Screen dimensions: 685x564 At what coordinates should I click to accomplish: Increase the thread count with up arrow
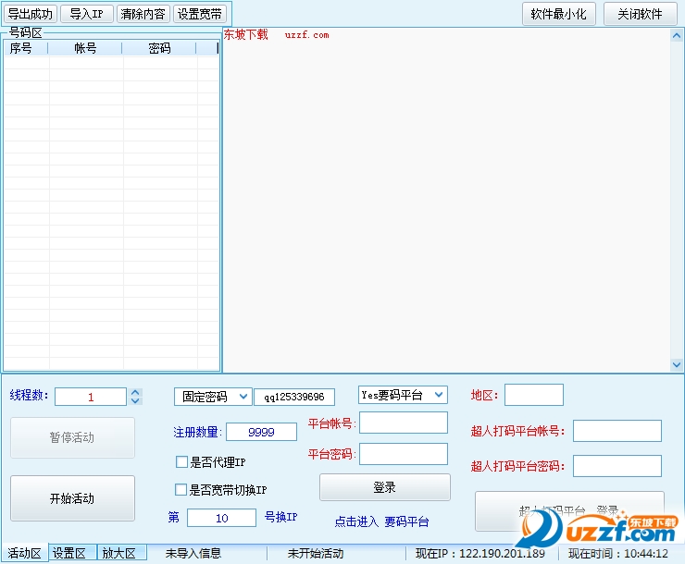(x=135, y=392)
